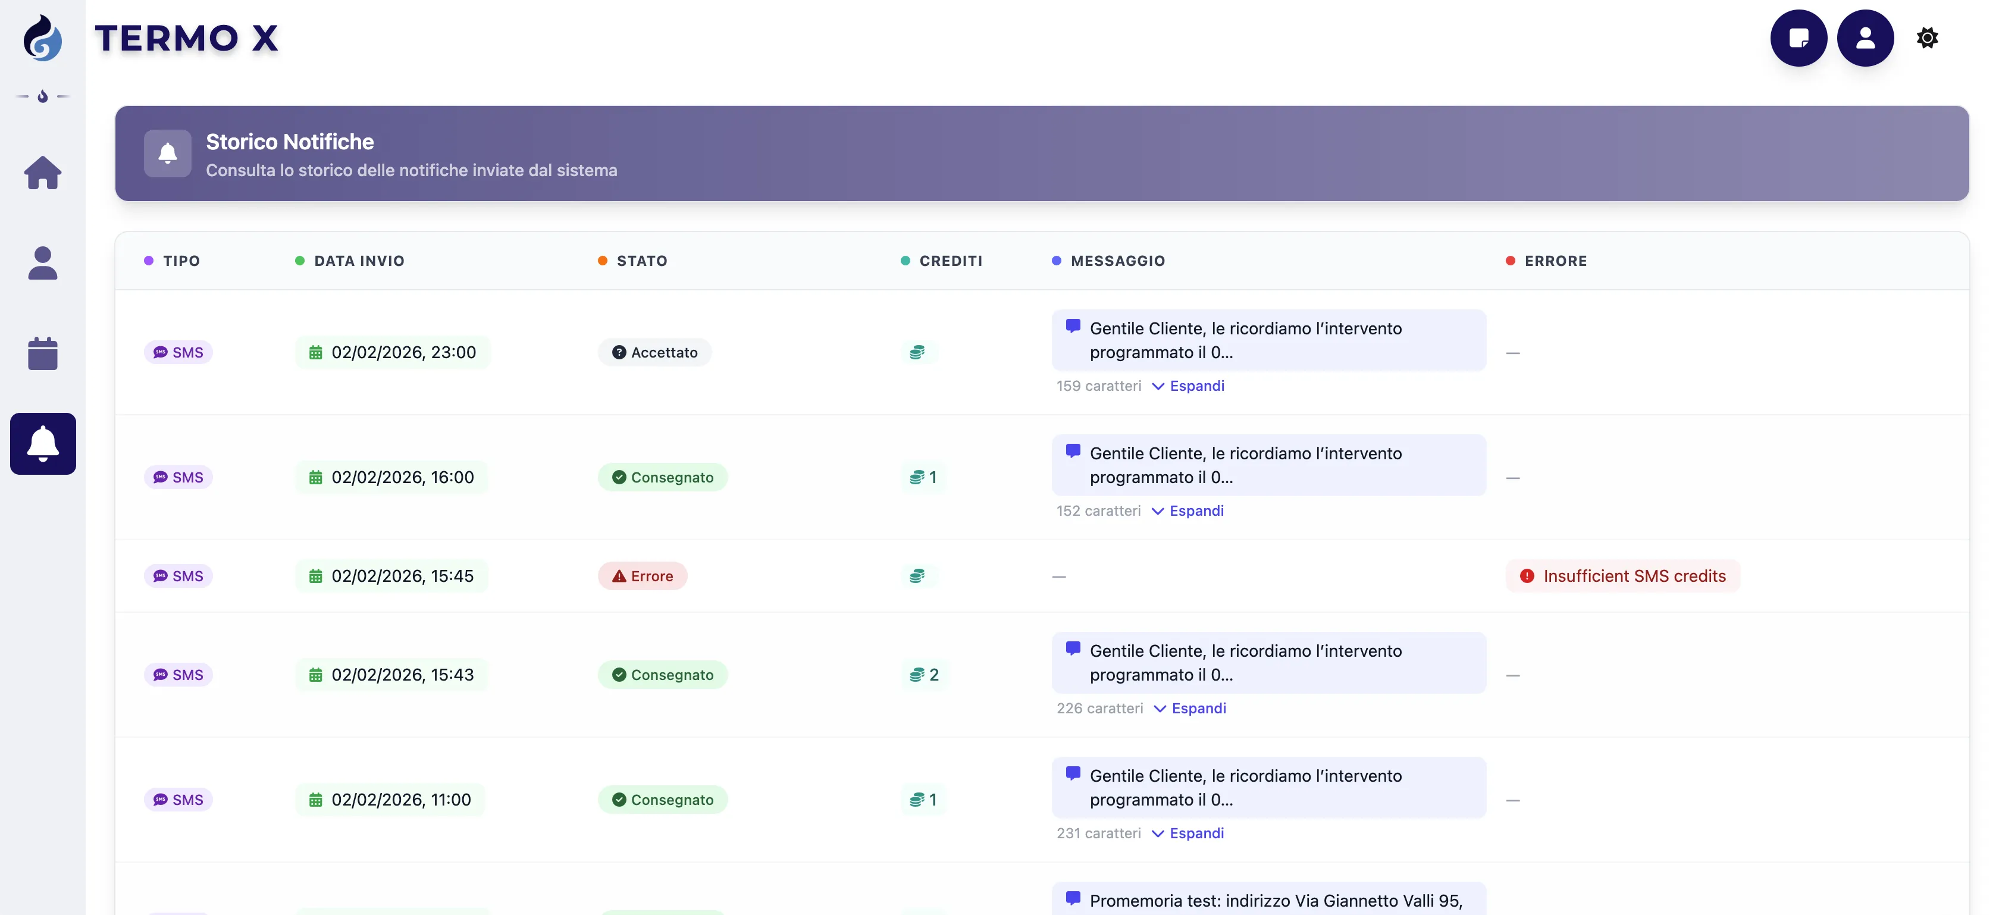Click the 159 caratteri count label
The image size is (1999, 915).
point(1099,386)
